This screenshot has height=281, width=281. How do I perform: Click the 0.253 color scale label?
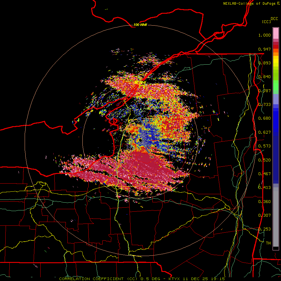[264, 229]
